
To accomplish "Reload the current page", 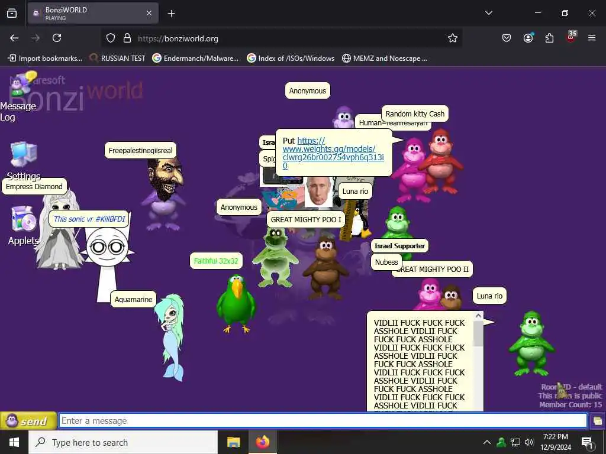I will pos(57,38).
